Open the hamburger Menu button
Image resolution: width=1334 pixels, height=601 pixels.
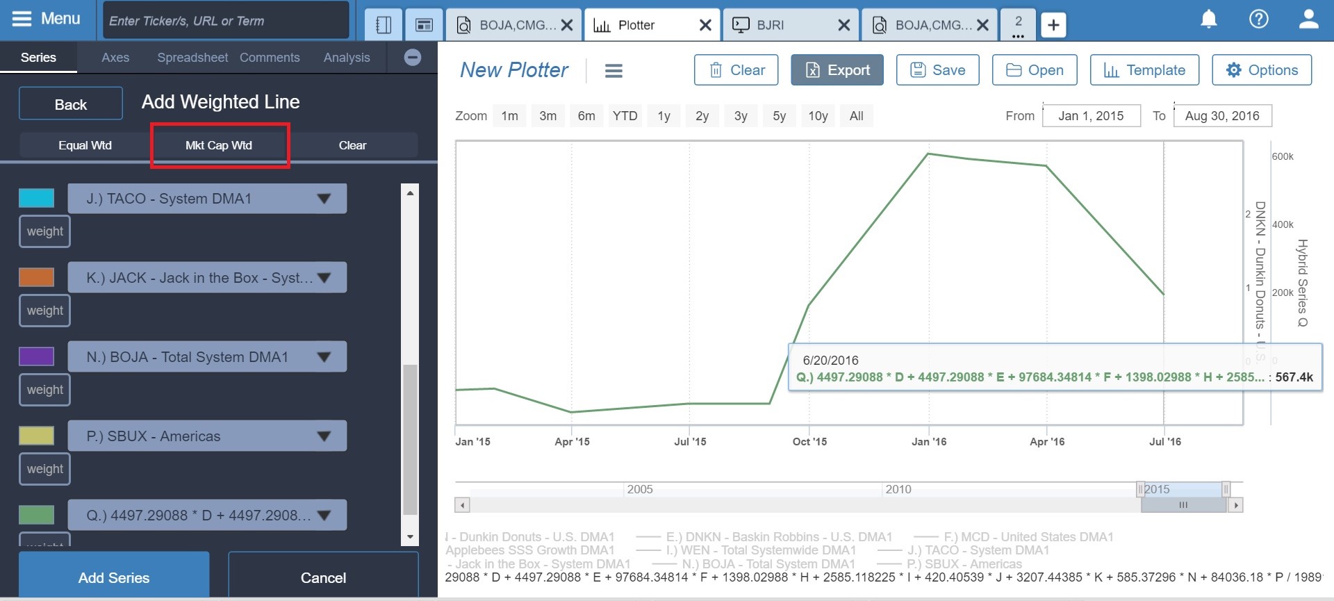[x=47, y=19]
